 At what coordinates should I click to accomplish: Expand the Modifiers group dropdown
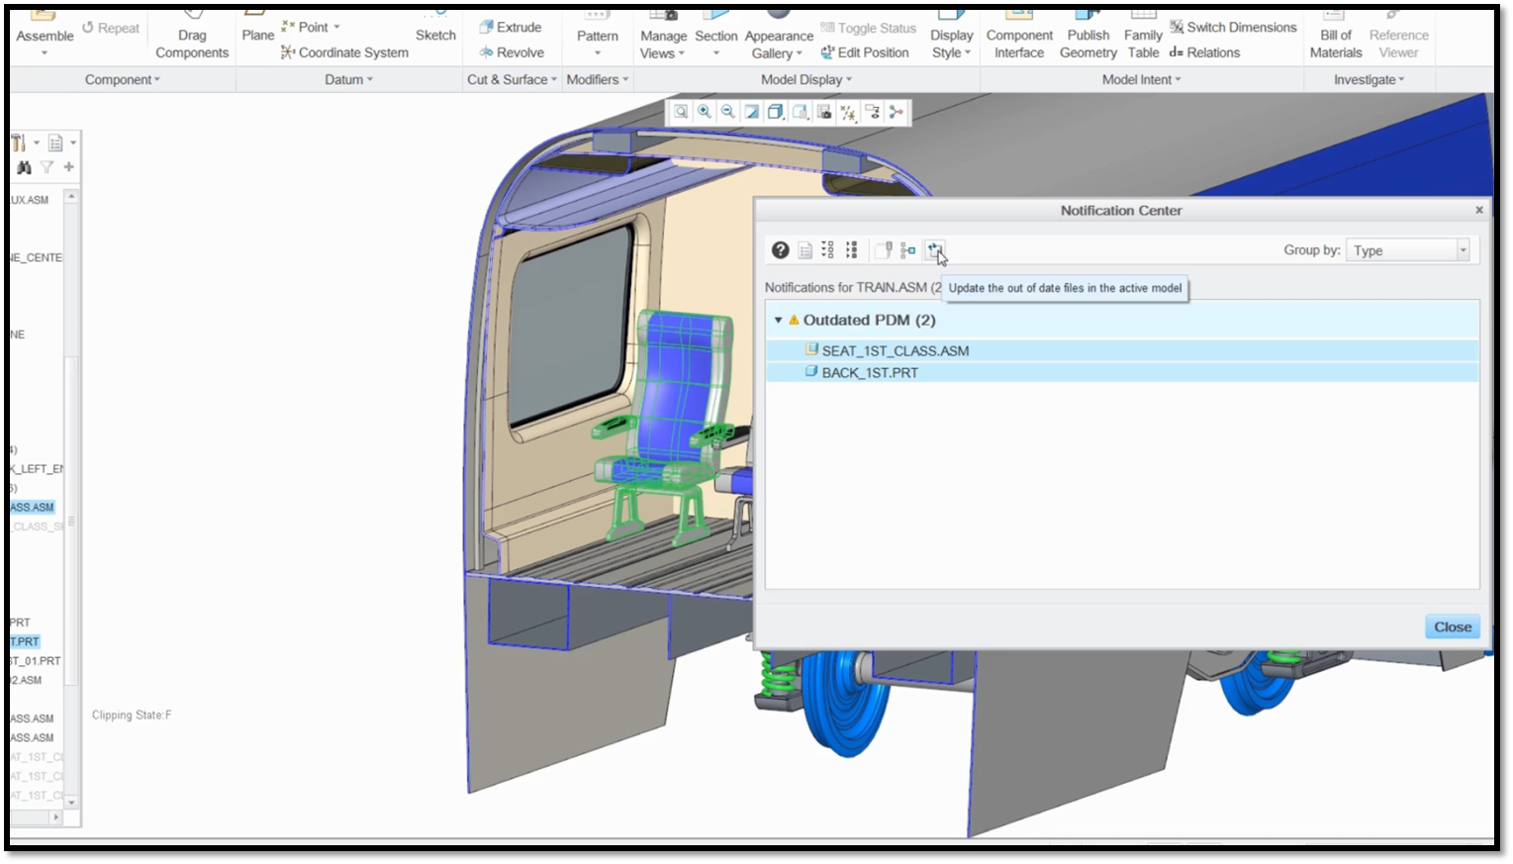(x=597, y=79)
